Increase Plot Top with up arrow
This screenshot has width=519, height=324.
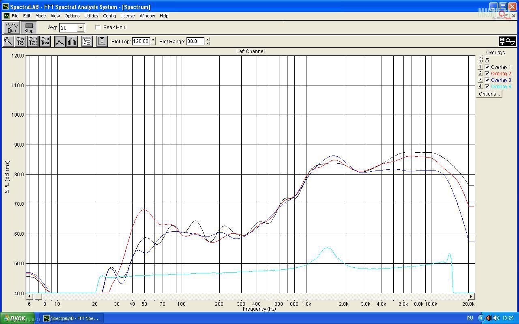click(x=153, y=39)
